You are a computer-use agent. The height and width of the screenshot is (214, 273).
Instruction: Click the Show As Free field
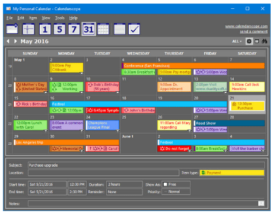pos(176,184)
